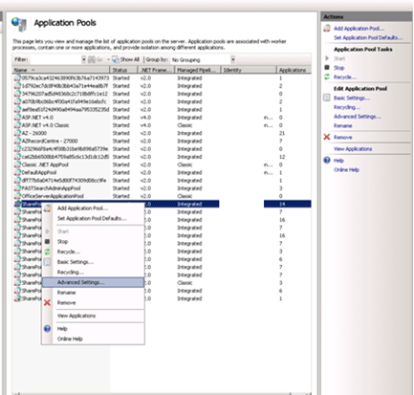Sort by the Managed Pipeline column header
Viewport: 414px width, 395px height.
(x=198, y=70)
